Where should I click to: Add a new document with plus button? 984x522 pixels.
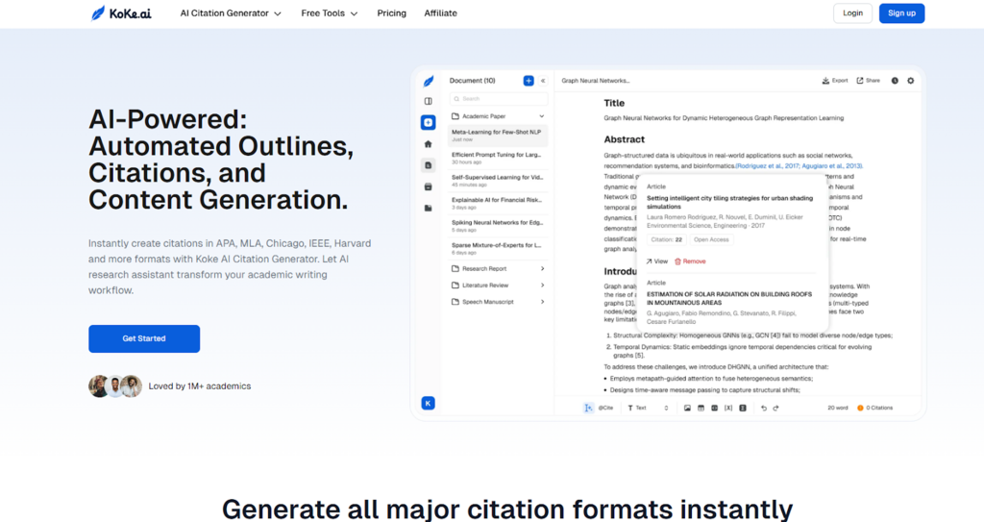(x=529, y=81)
